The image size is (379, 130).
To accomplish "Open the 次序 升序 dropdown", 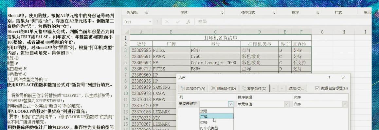I will (345, 104).
